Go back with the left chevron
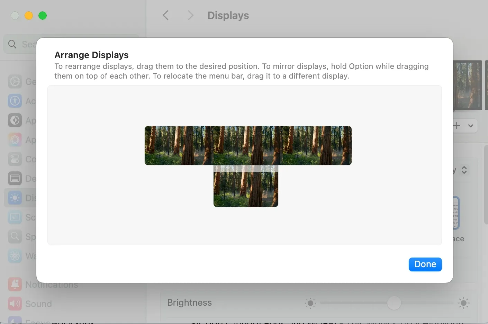Viewport: 488px width, 324px height. [166, 15]
